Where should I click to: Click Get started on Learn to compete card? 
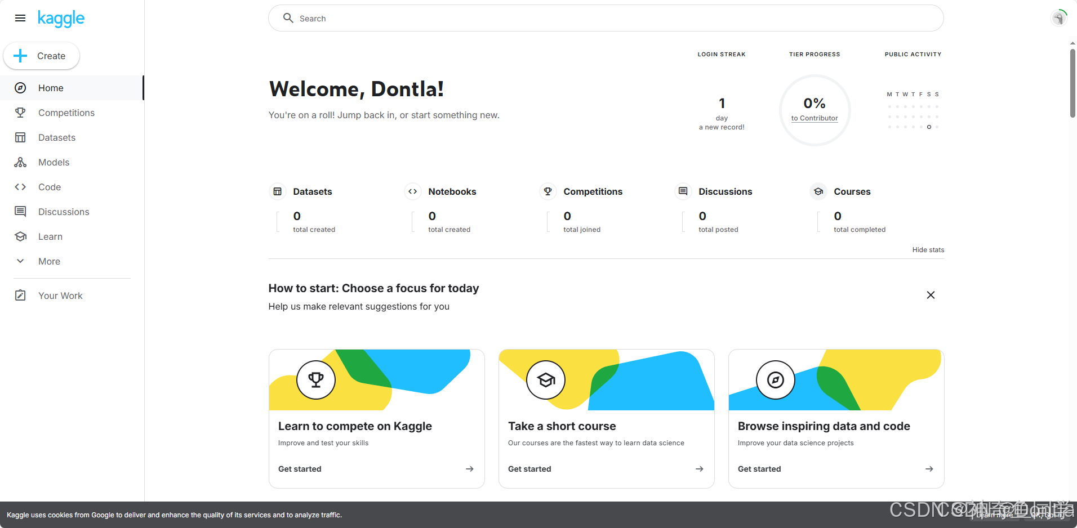coord(300,469)
